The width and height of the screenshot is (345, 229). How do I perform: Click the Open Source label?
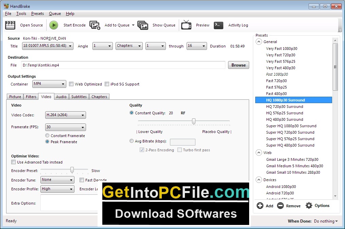tap(32, 25)
